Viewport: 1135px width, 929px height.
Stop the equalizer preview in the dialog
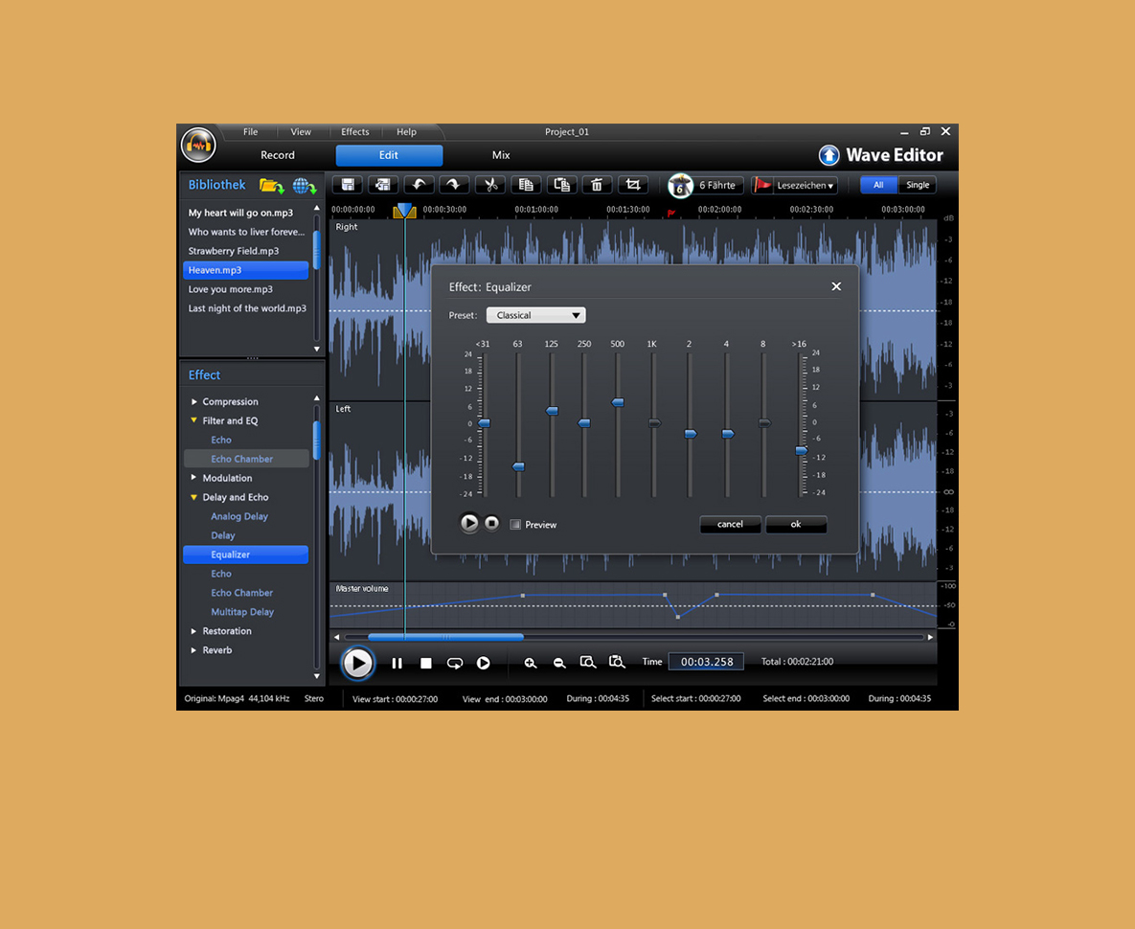pos(491,522)
